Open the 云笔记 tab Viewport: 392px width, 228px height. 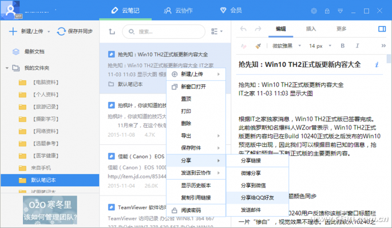click(125, 10)
